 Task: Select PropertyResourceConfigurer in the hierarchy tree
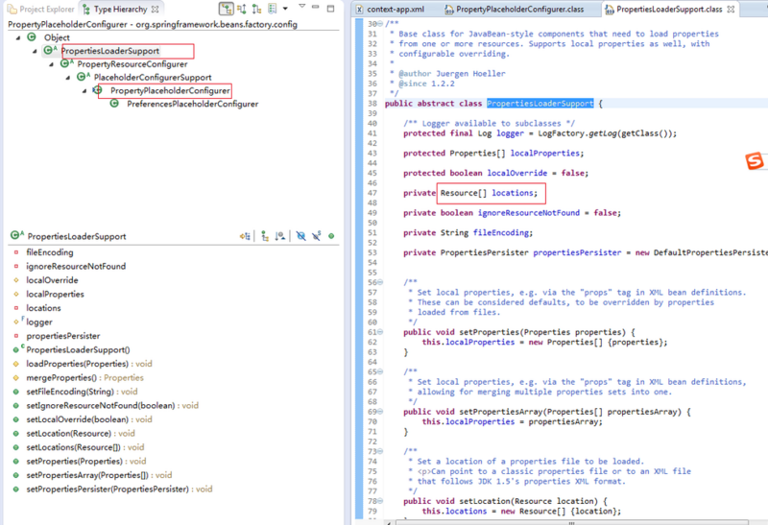pos(132,64)
